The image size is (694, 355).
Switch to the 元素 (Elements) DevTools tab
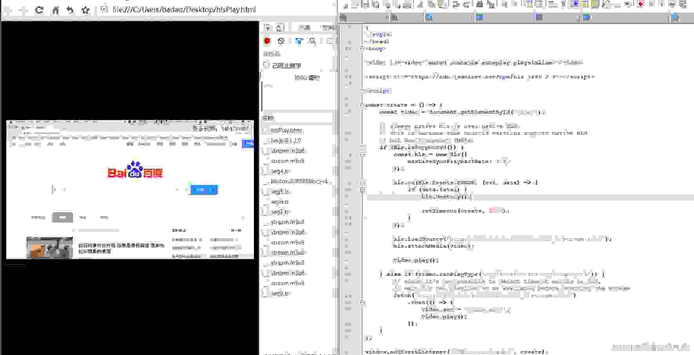304,27
